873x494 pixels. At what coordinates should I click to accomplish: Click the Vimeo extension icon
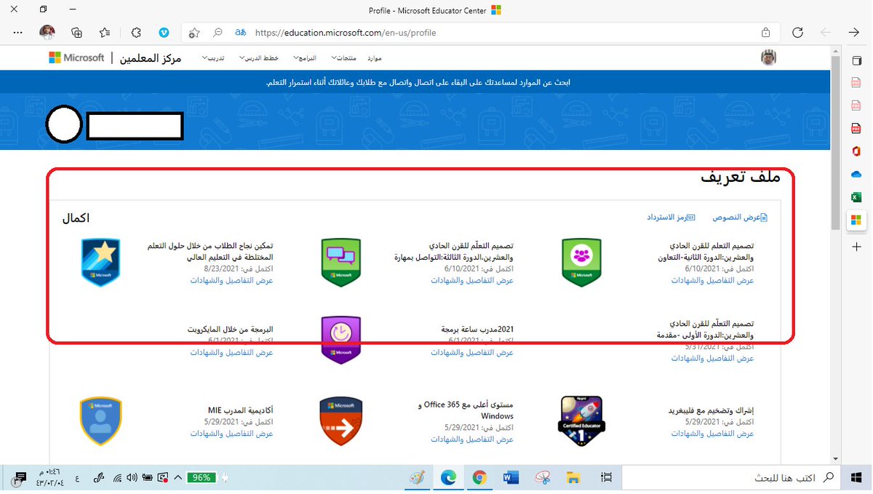tap(164, 32)
